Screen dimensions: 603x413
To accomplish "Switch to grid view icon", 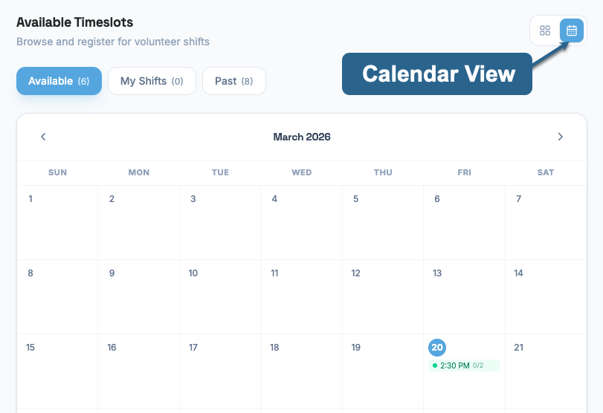I will coord(545,30).
